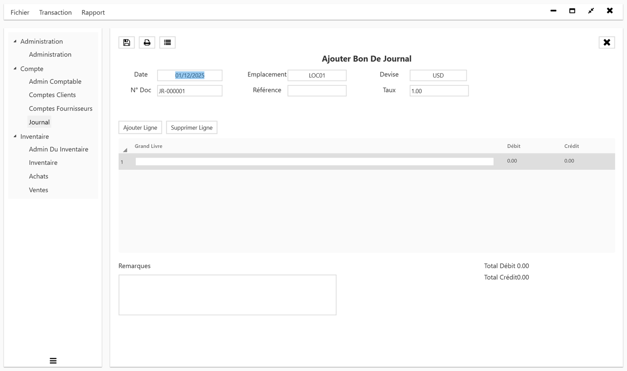627x371 pixels.
Task: Open the sidebar hamburger menu
Action: click(53, 360)
